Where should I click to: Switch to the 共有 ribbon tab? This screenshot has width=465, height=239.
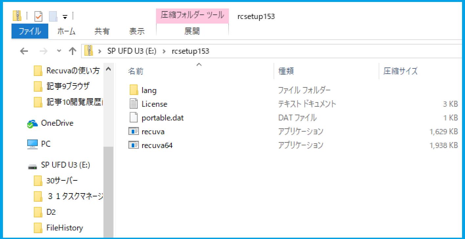point(102,31)
